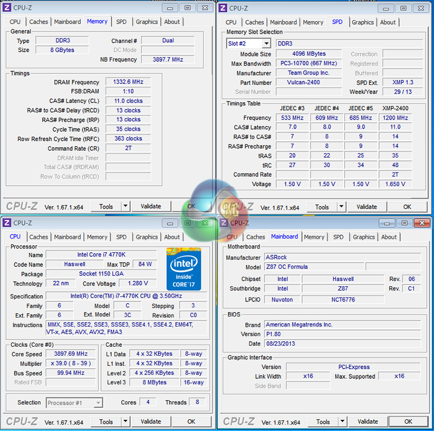Click CPU-Z title icon in Memory window

click(x=7, y=7)
